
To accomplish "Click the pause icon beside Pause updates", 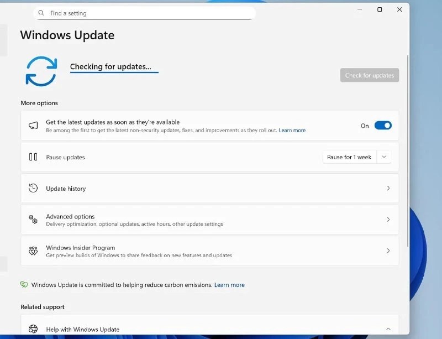I will [33, 157].
